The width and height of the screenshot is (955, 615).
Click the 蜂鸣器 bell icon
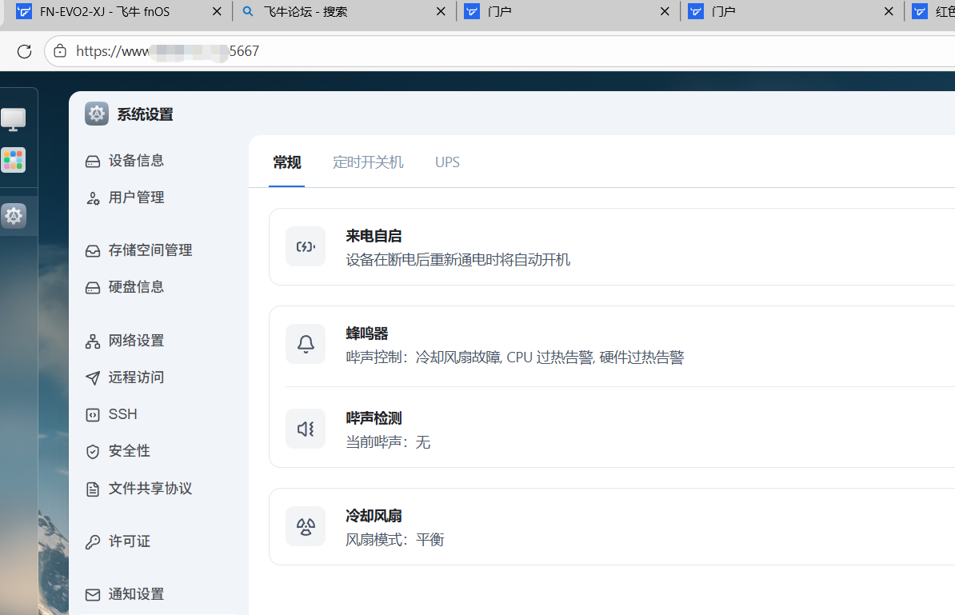coord(305,343)
